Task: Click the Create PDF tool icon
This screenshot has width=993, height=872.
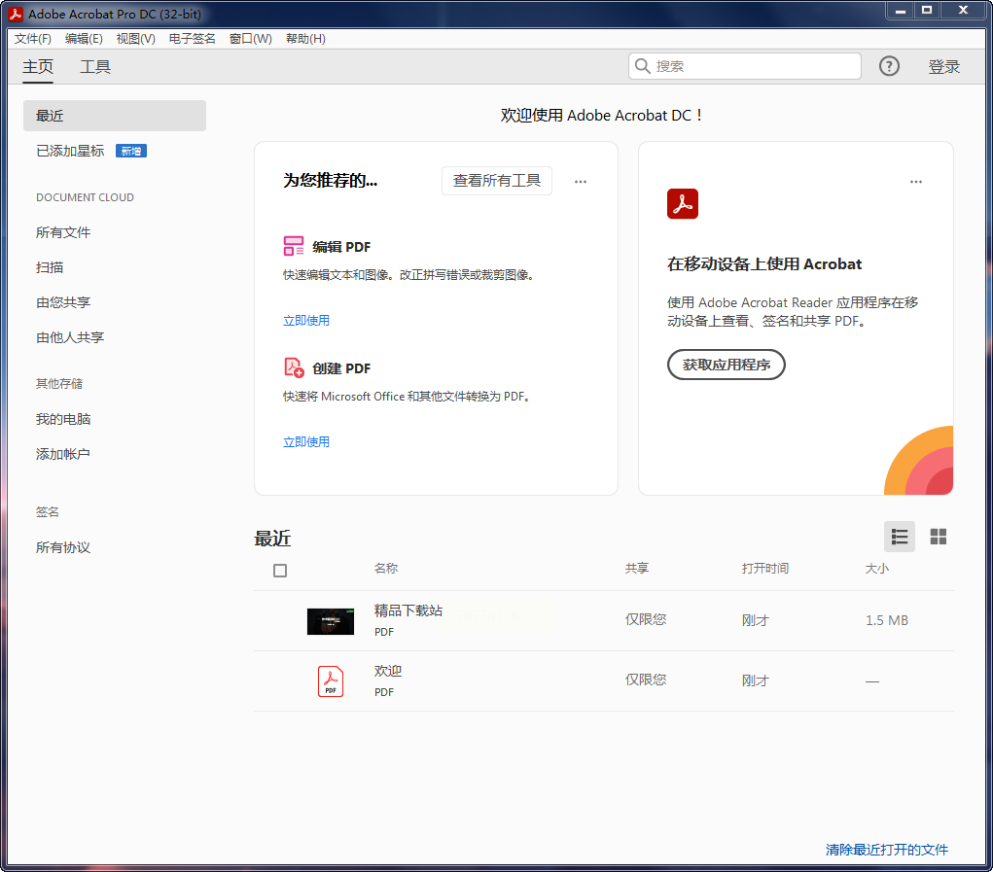Action: click(294, 367)
